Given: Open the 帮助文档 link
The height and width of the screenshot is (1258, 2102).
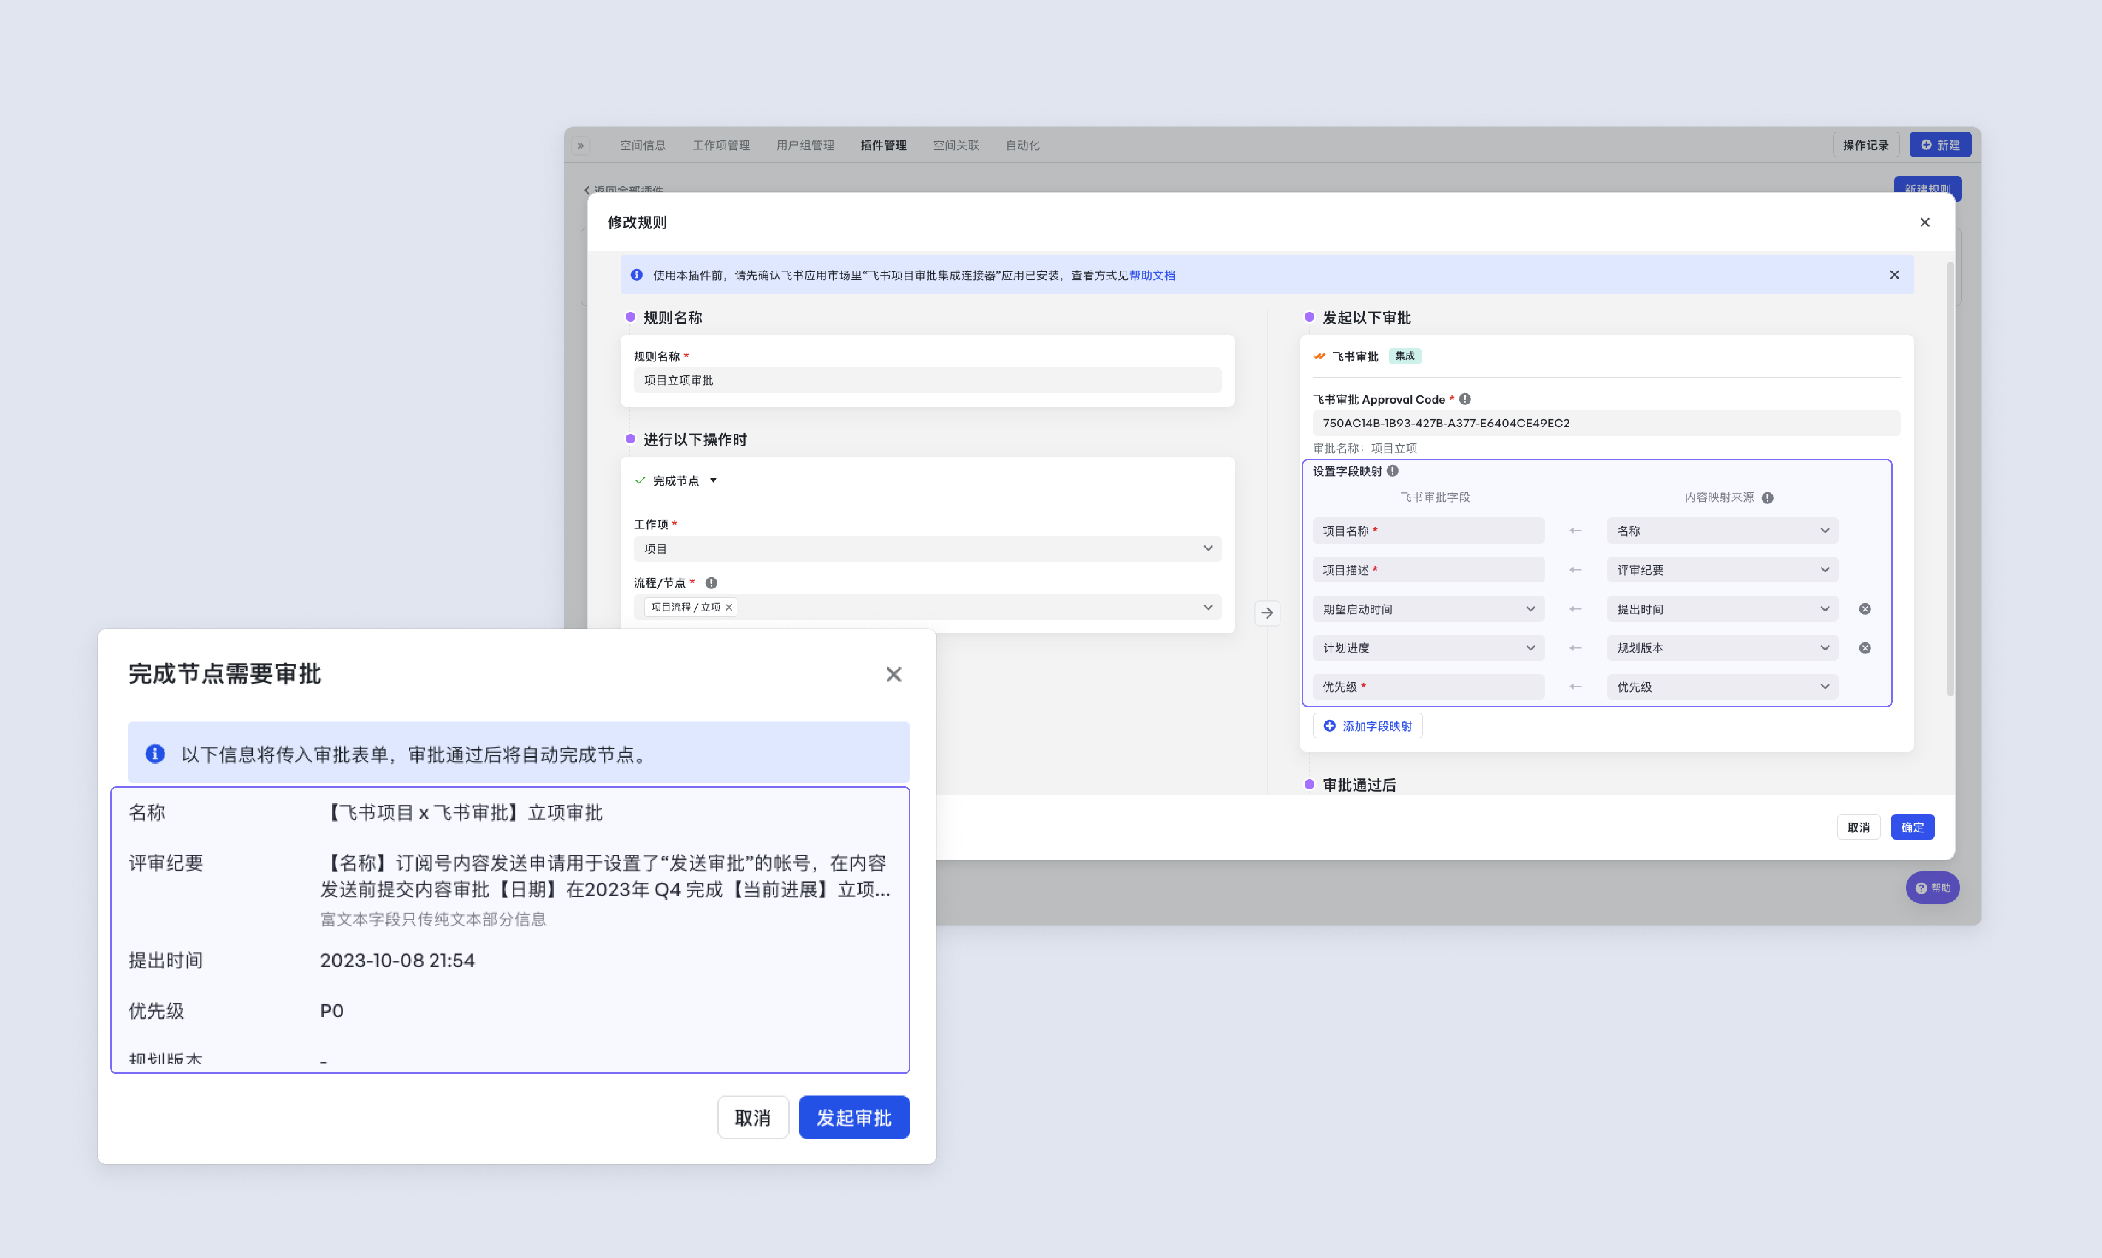Looking at the screenshot, I should coord(1152,275).
